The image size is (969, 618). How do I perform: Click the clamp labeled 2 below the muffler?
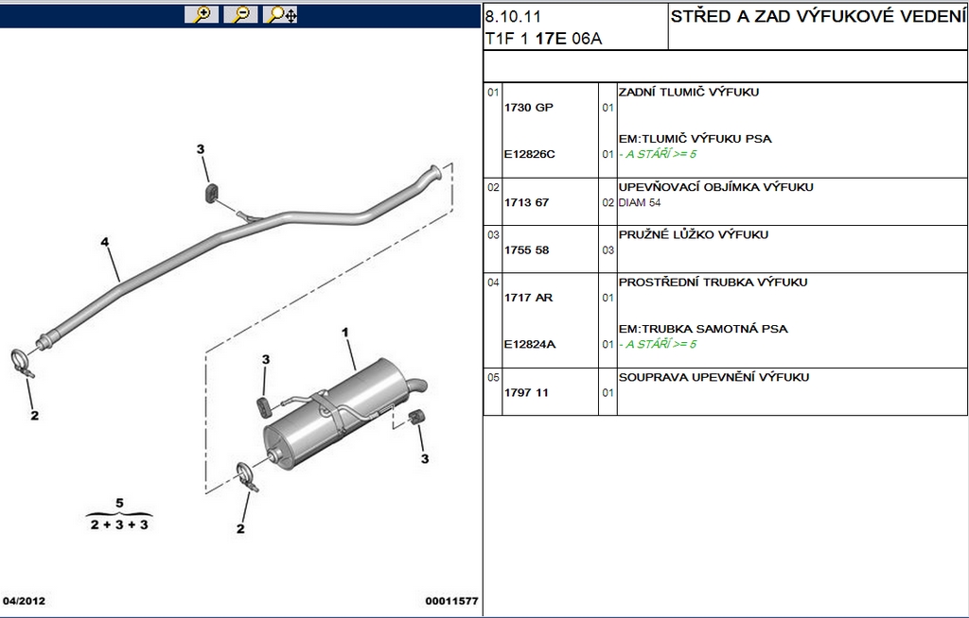(247, 476)
